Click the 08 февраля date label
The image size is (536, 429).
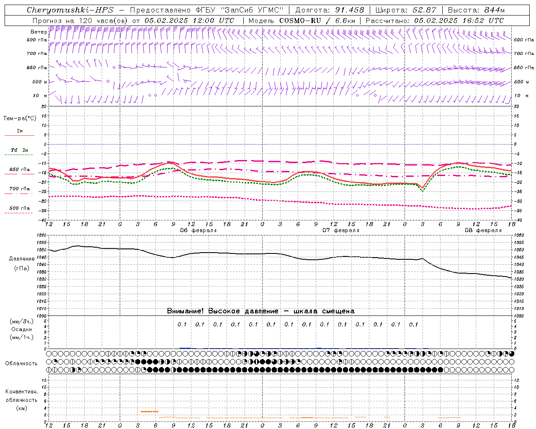point(483,230)
